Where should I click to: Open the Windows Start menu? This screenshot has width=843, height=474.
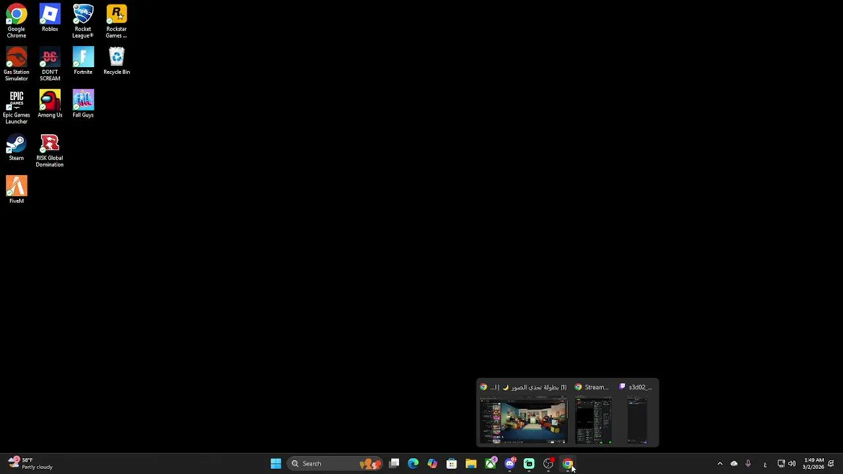[276, 463]
